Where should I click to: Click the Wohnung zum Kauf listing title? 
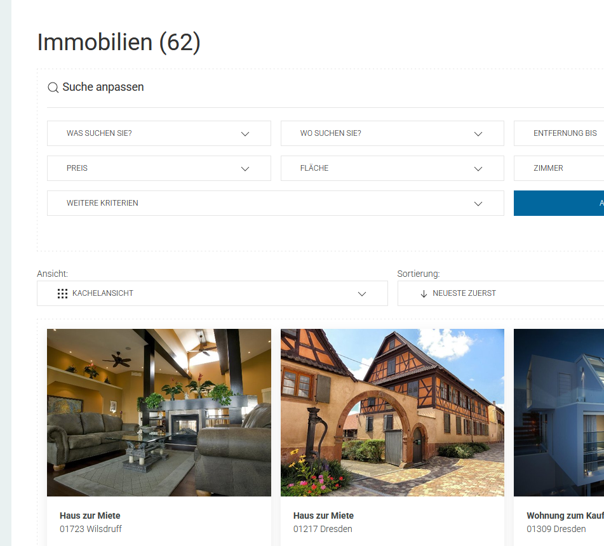pos(565,516)
